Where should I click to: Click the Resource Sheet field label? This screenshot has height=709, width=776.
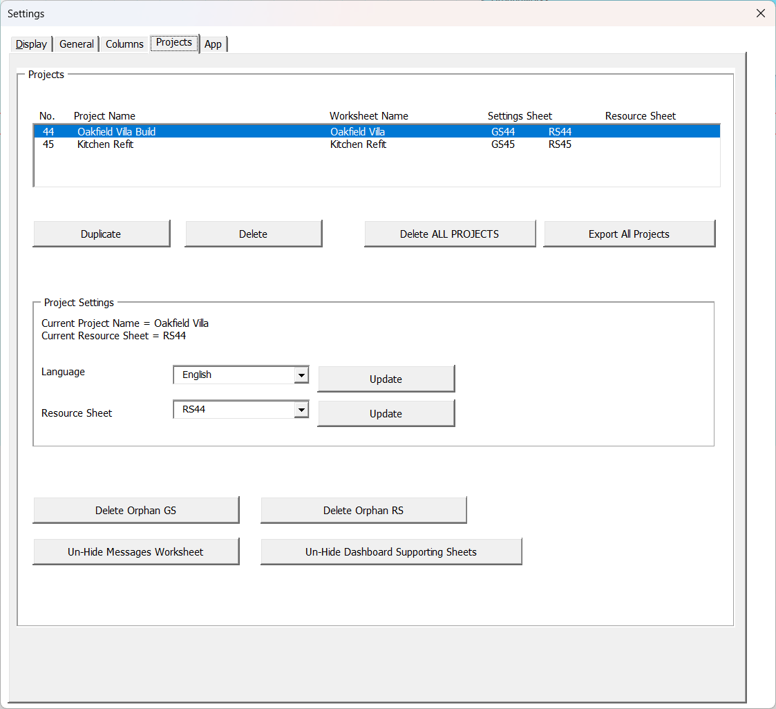click(x=77, y=413)
